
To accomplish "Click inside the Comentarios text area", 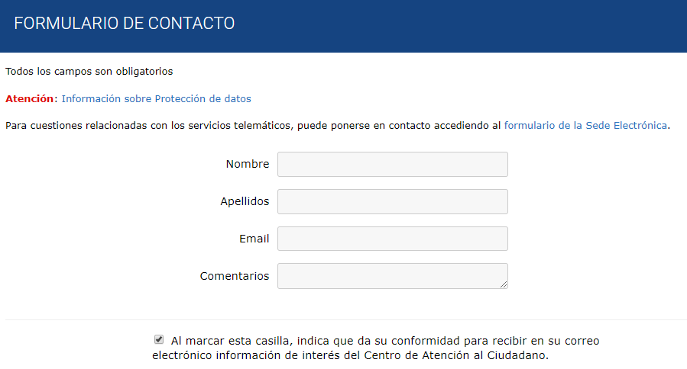I will pos(392,275).
